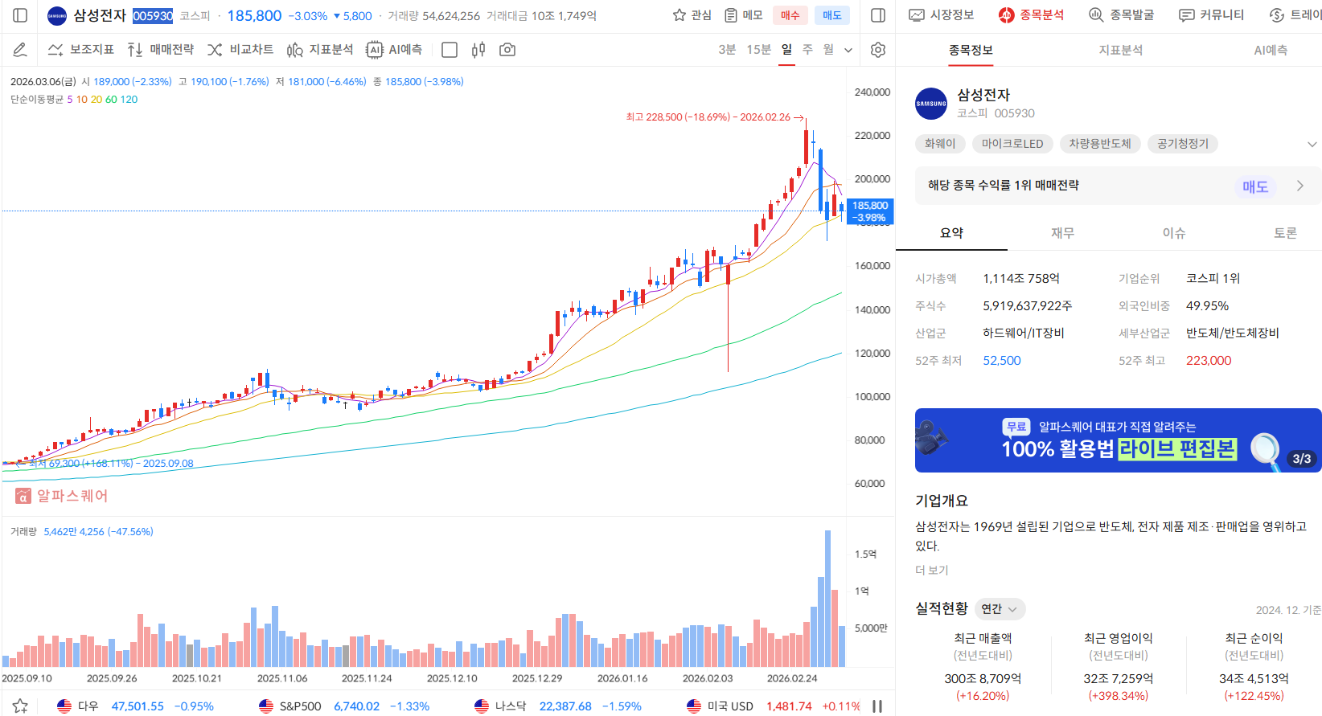Image resolution: width=1322 pixels, height=716 pixels.
Task: Select the 공기청정기 theme tag
Action: (1183, 144)
